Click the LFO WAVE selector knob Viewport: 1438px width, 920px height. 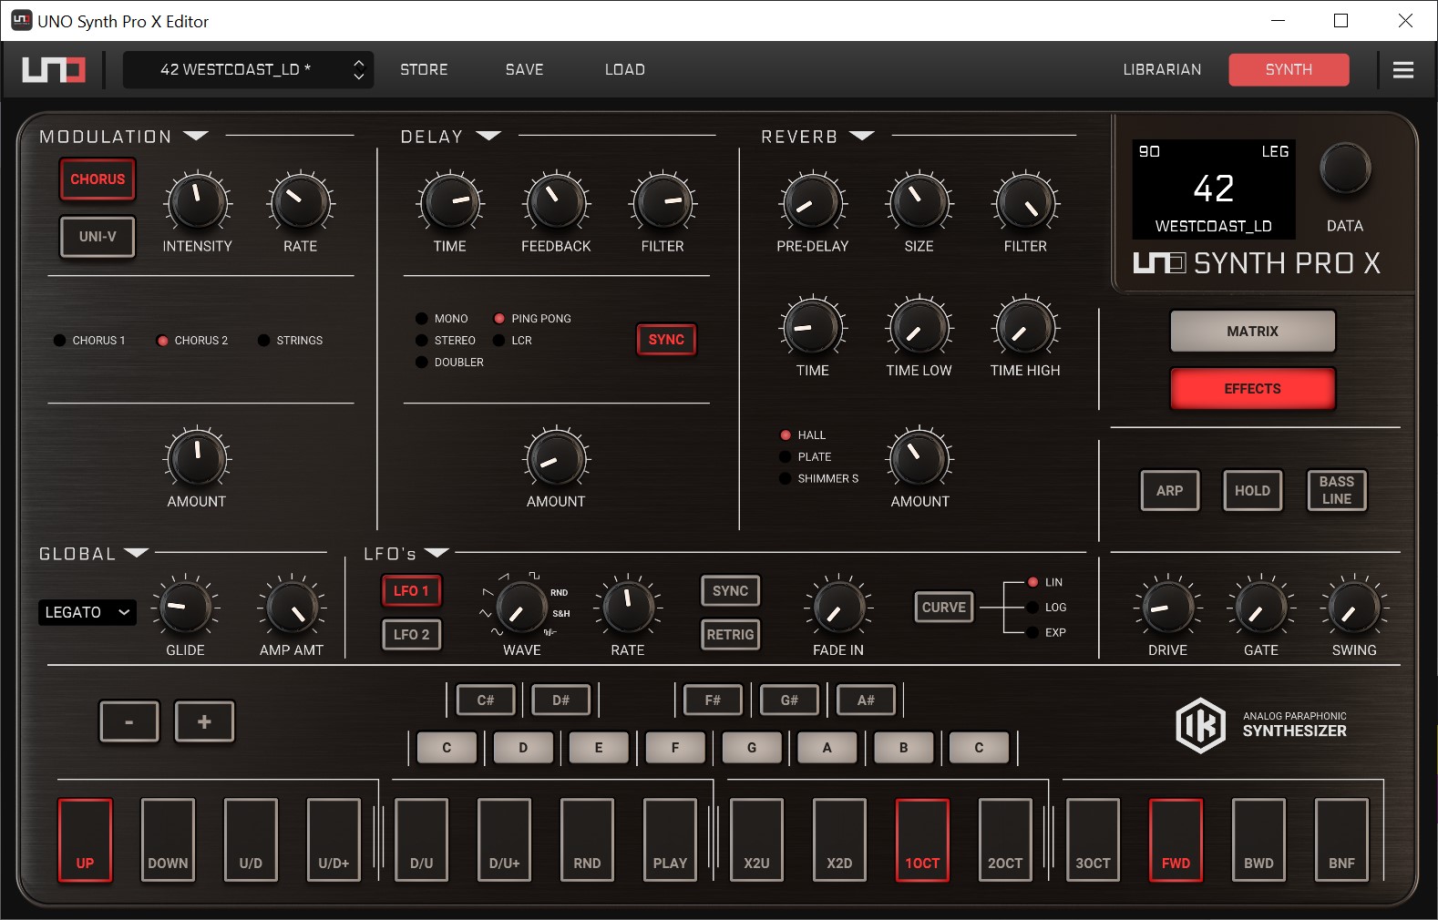coord(521,607)
